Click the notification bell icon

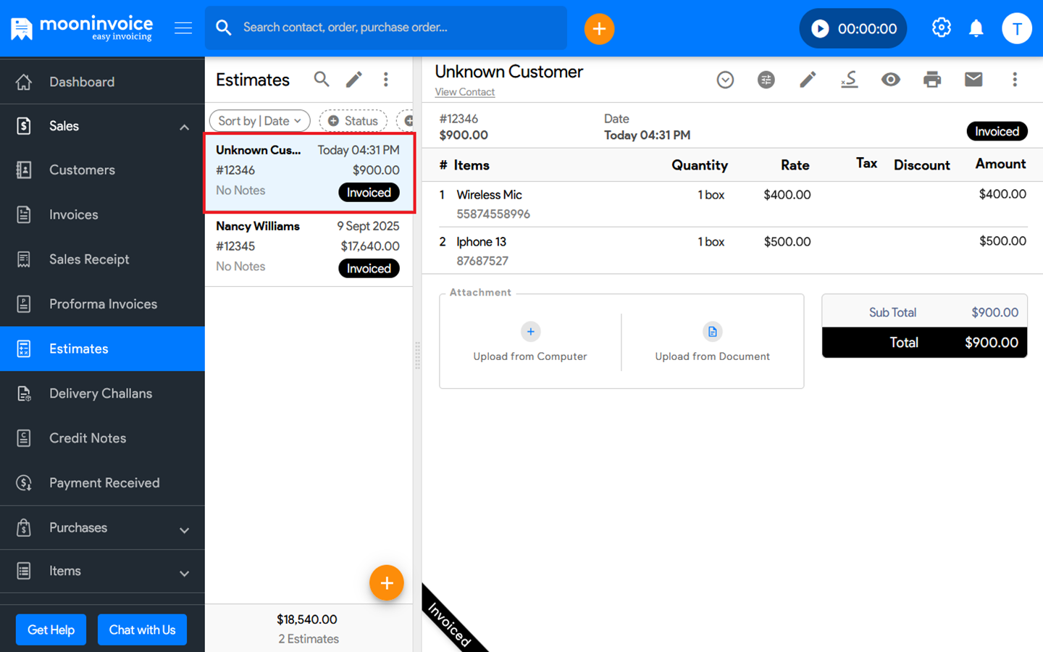pyautogui.click(x=976, y=28)
